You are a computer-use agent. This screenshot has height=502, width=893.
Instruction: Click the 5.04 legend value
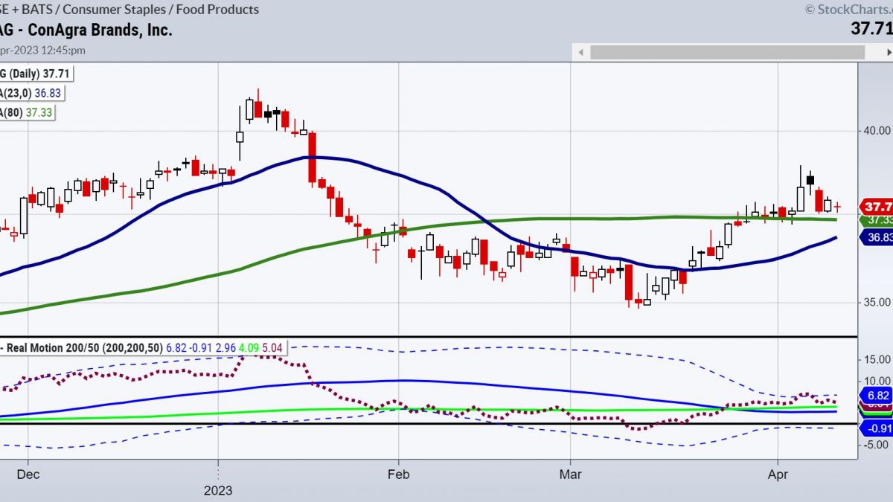click(x=273, y=347)
